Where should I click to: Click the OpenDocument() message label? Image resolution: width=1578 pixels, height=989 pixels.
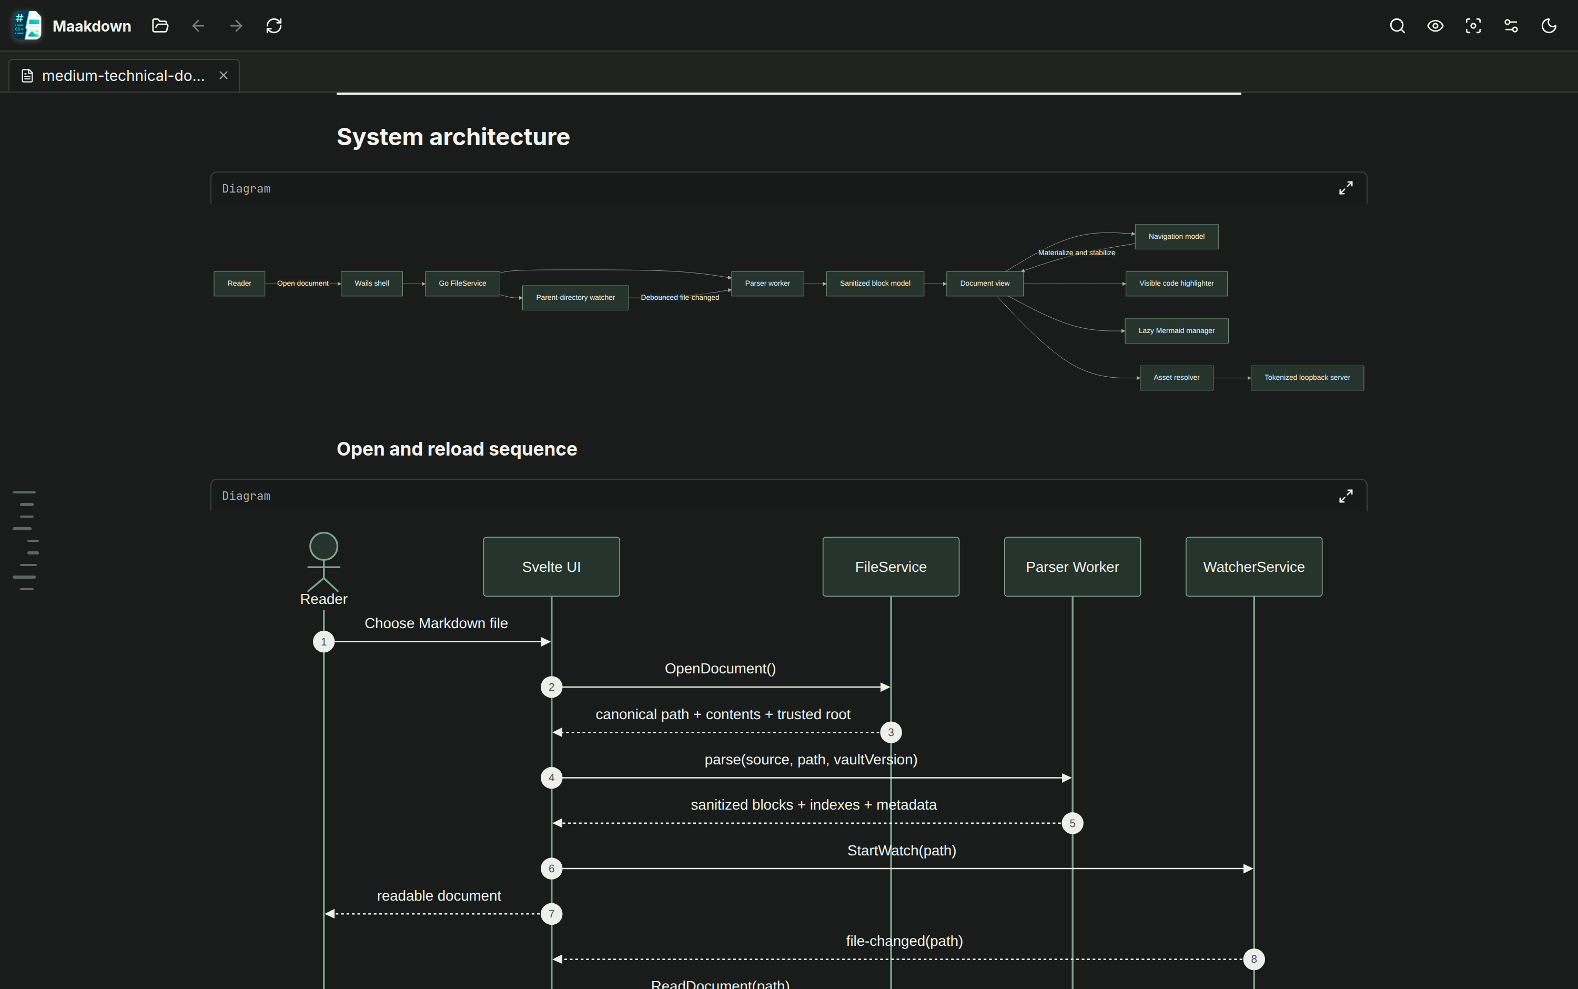click(720, 669)
